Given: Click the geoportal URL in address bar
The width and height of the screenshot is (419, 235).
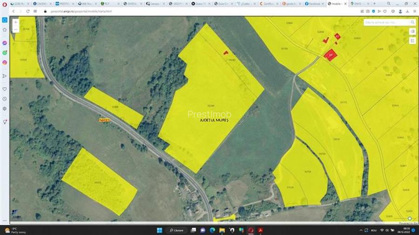Looking at the screenshot, I should click(x=81, y=12).
